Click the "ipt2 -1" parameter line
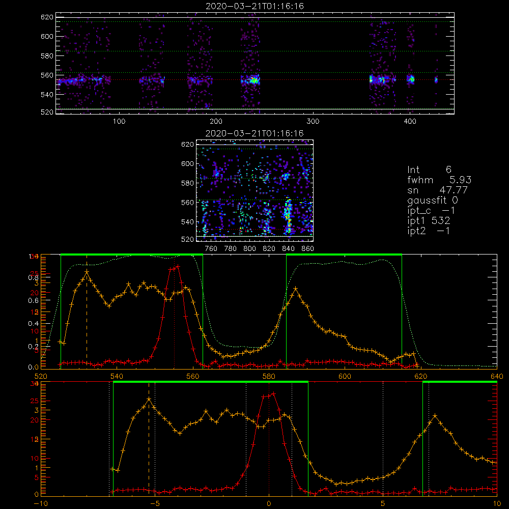 [x=429, y=231]
